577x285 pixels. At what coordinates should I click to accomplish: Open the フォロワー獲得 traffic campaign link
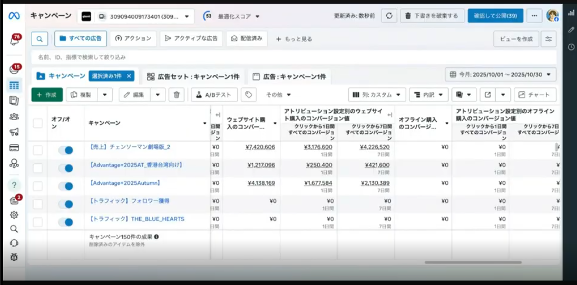click(x=130, y=201)
